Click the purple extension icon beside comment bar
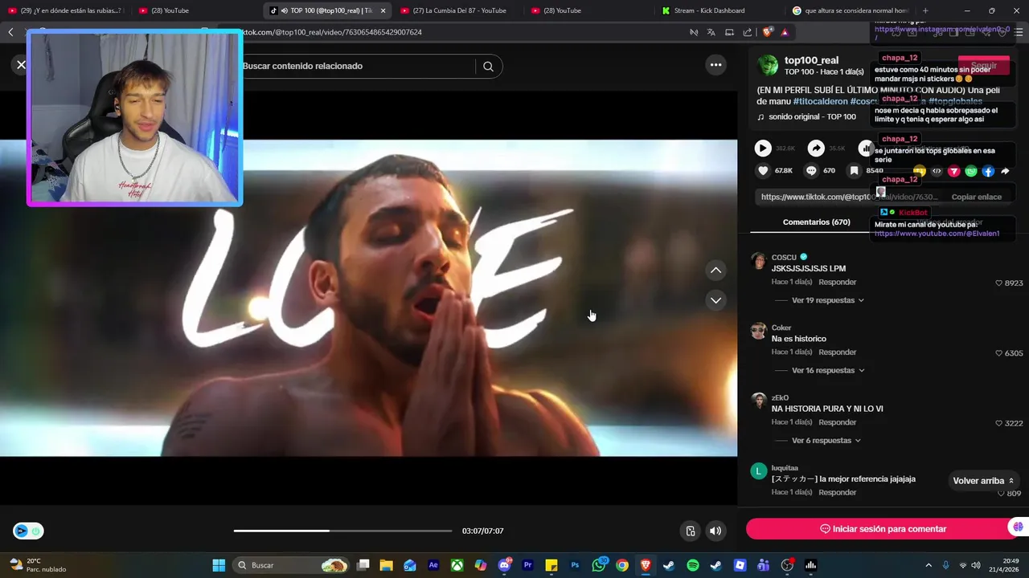Image resolution: width=1029 pixels, height=578 pixels. pos(1018,527)
